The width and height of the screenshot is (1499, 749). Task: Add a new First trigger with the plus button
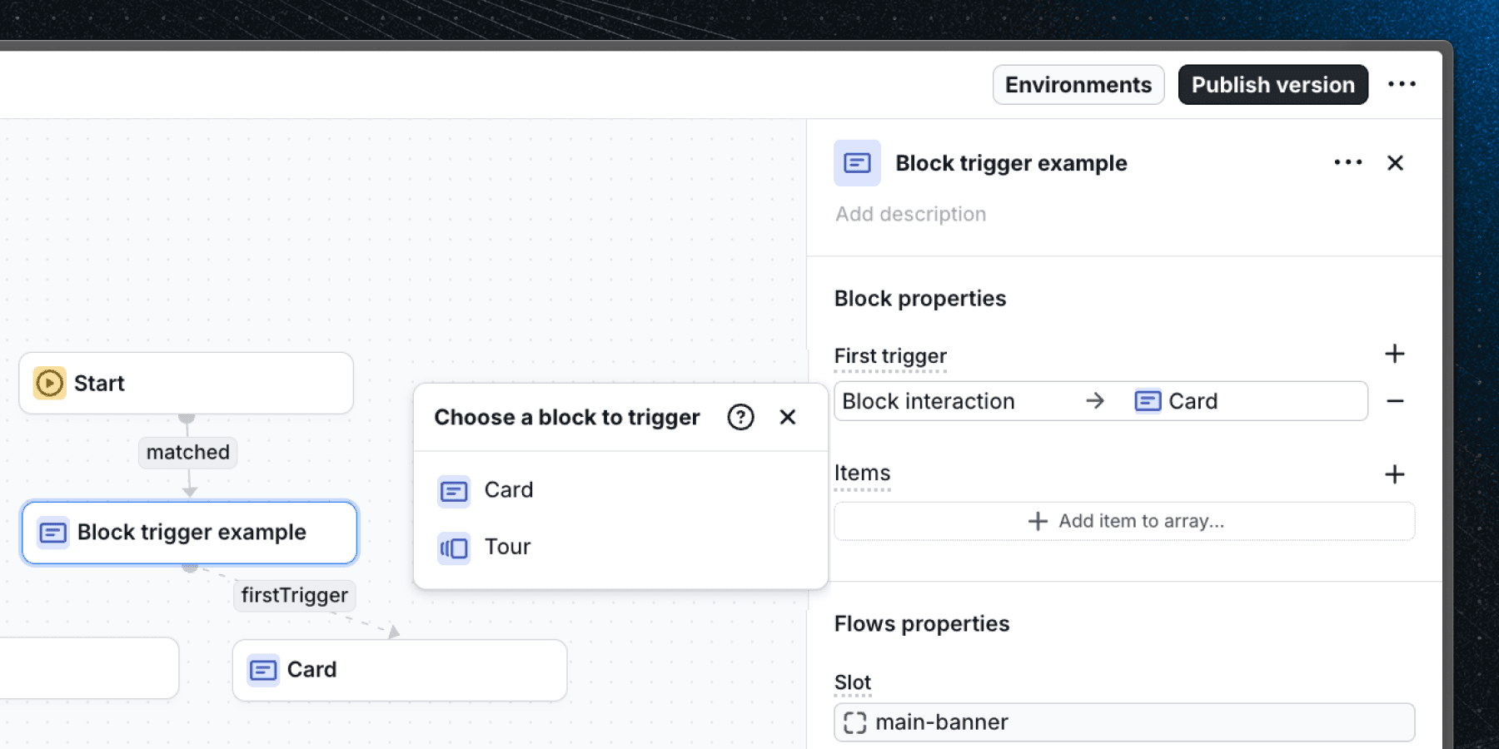[x=1395, y=354]
